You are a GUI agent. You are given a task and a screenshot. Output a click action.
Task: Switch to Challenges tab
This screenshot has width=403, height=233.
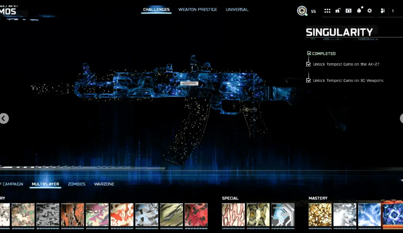156,10
